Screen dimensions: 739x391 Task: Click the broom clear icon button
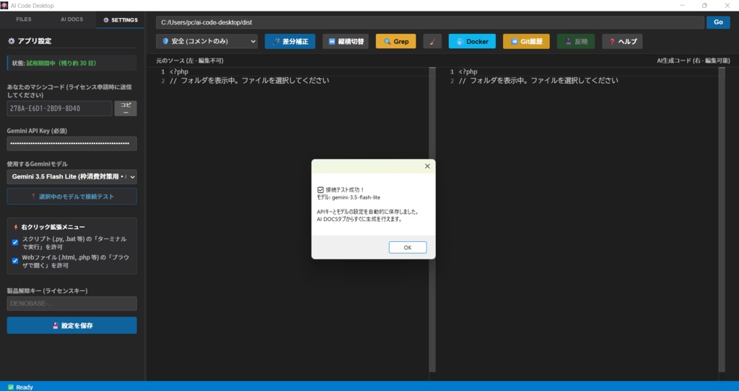click(432, 42)
